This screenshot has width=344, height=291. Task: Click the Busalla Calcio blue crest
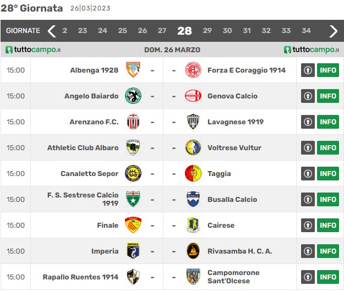(x=193, y=199)
